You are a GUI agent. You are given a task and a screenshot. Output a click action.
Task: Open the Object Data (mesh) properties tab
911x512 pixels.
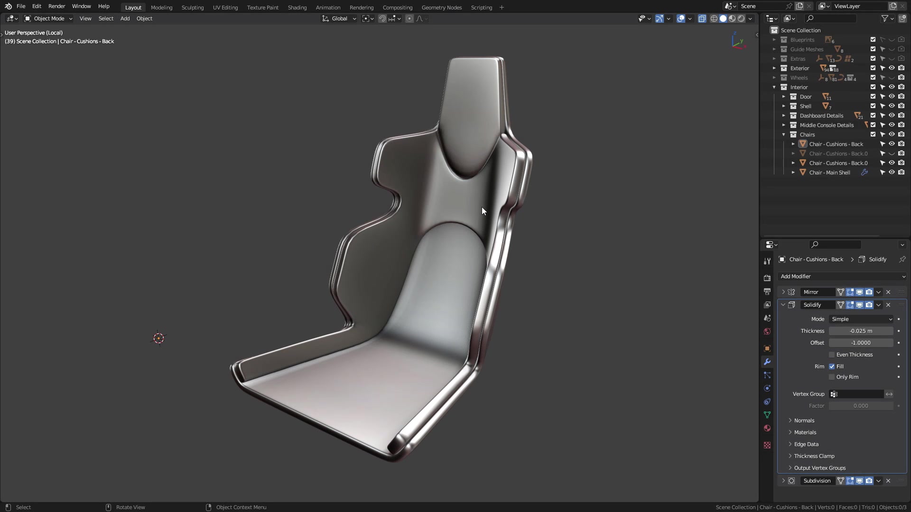pyautogui.click(x=767, y=415)
